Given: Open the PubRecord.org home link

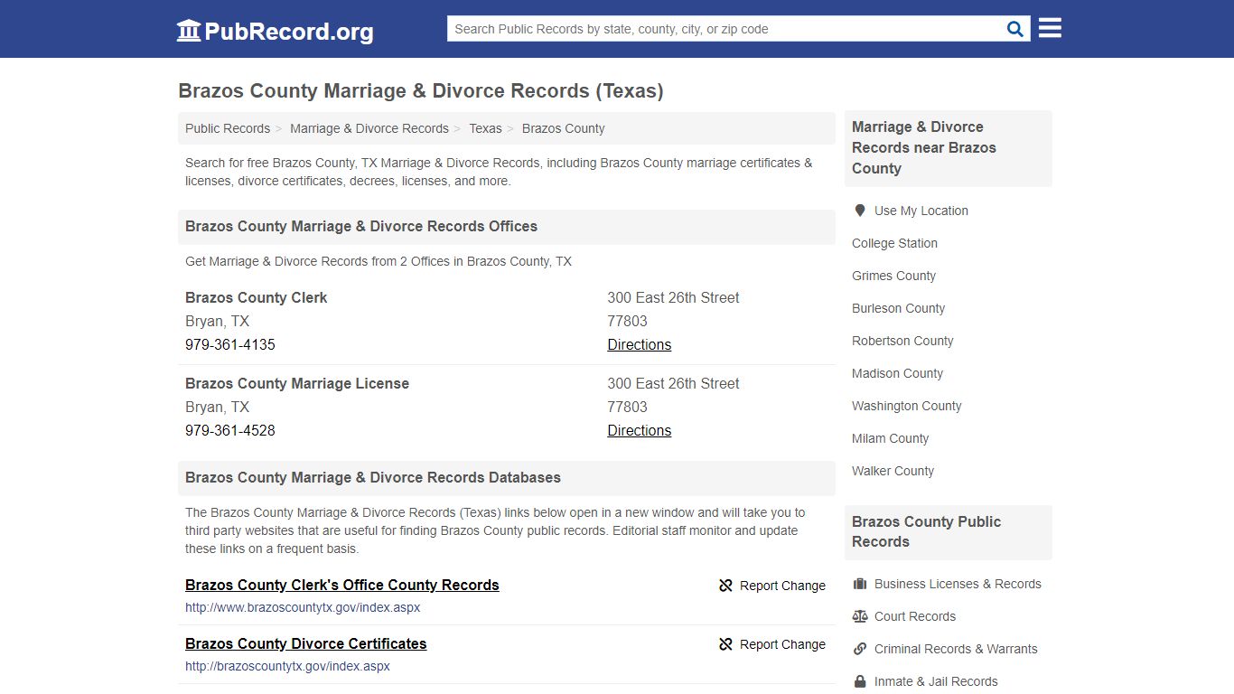Looking at the screenshot, I should click(x=275, y=32).
